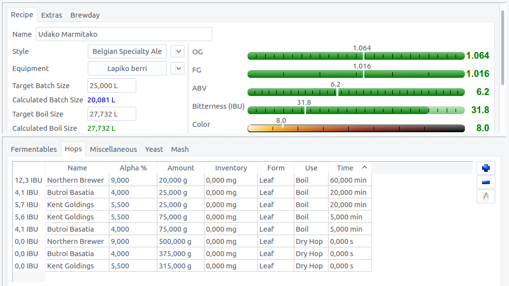Show the Miscellaneous ingredients tab
Image resolution: width=509 pixels, height=286 pixels.
click(113, 149)
